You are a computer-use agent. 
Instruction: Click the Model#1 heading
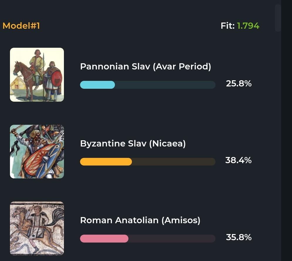click(x=21, y=26)
